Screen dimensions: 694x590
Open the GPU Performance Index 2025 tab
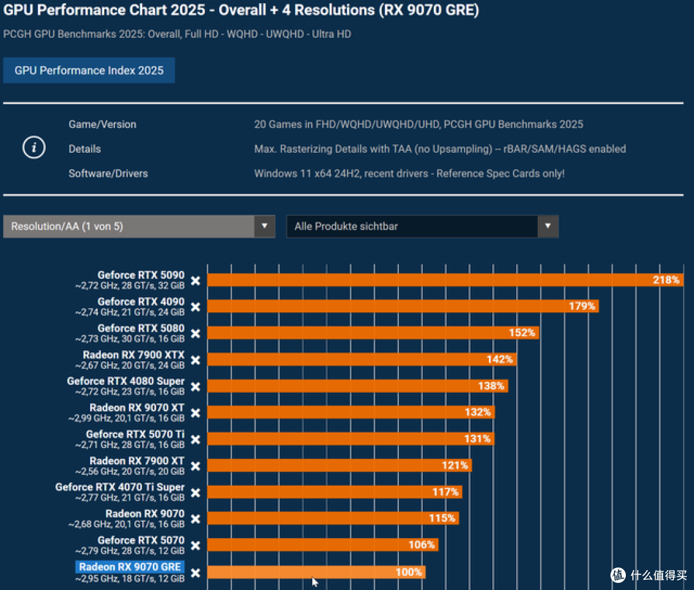[x=89, y=70]
